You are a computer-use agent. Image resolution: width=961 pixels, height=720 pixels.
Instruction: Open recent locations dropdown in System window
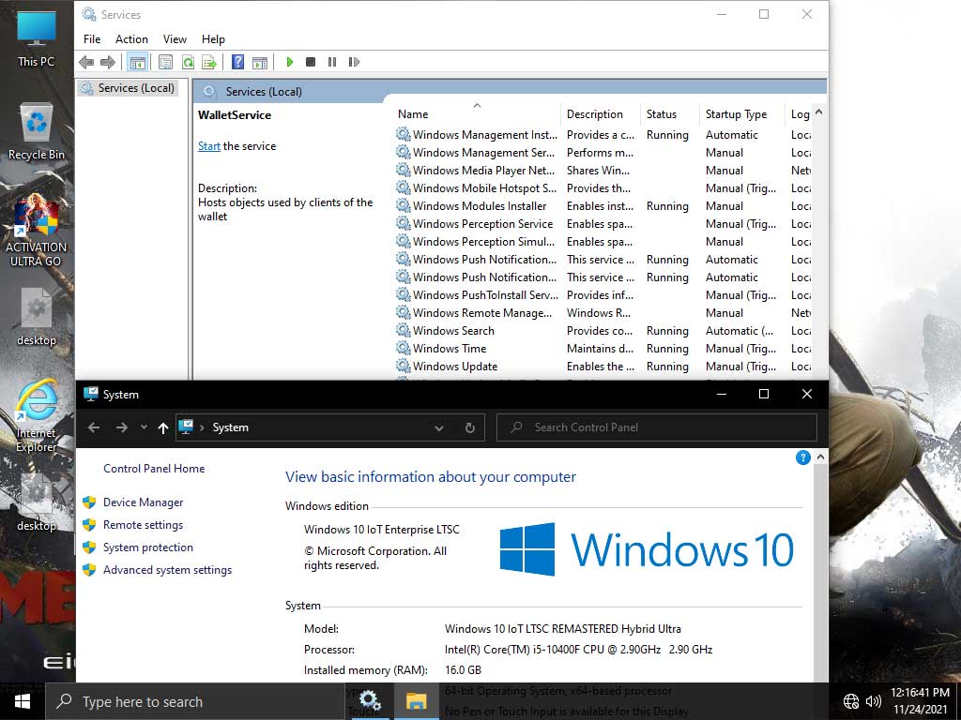(x=144, y=427)
